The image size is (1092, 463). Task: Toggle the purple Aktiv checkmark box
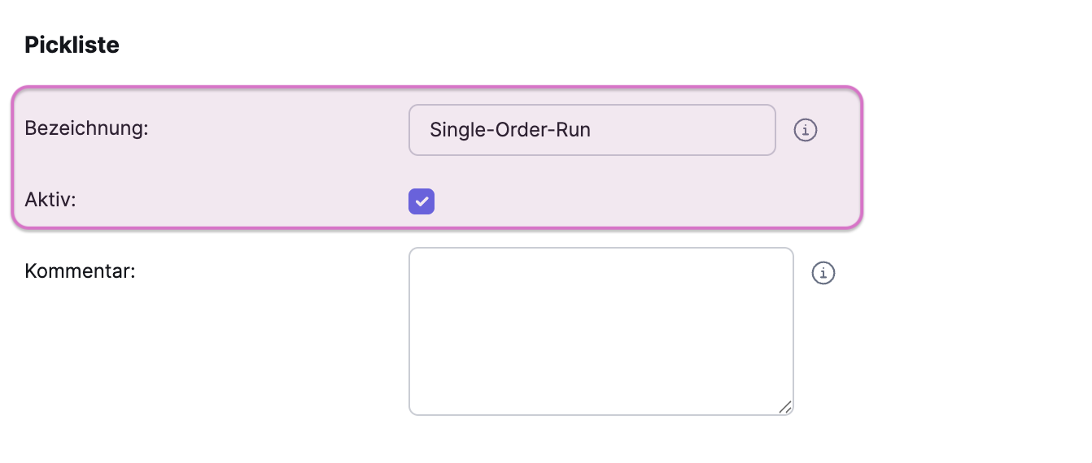tap(422, 201)
